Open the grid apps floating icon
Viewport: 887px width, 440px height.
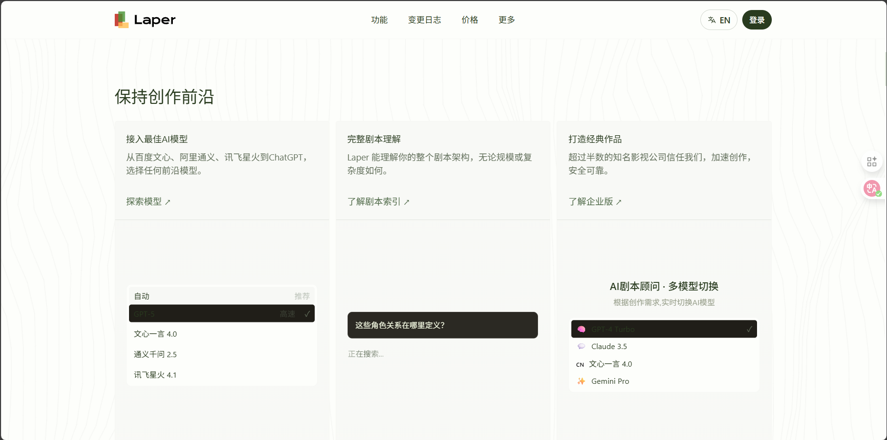[872, 162]
